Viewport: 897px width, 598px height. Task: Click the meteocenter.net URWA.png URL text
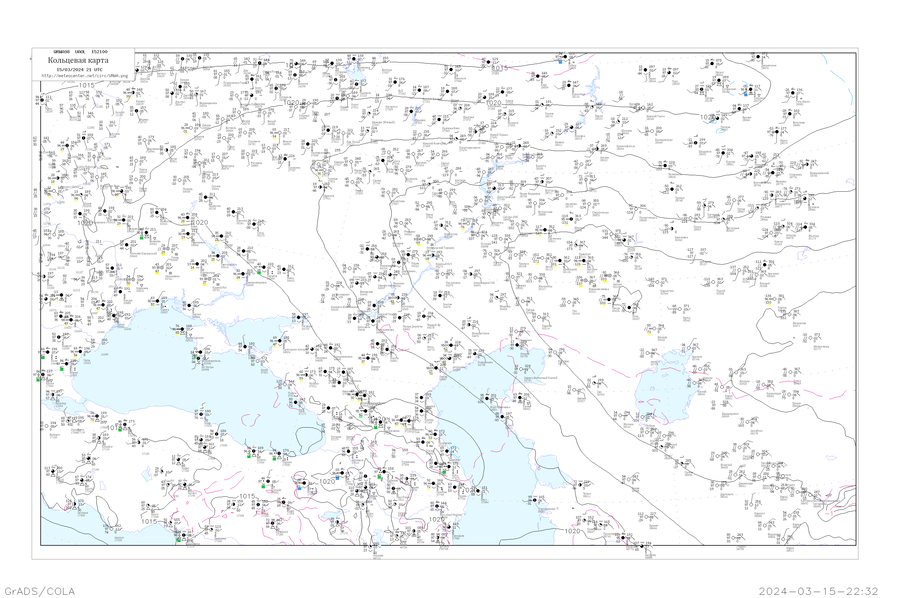[85, 76]
